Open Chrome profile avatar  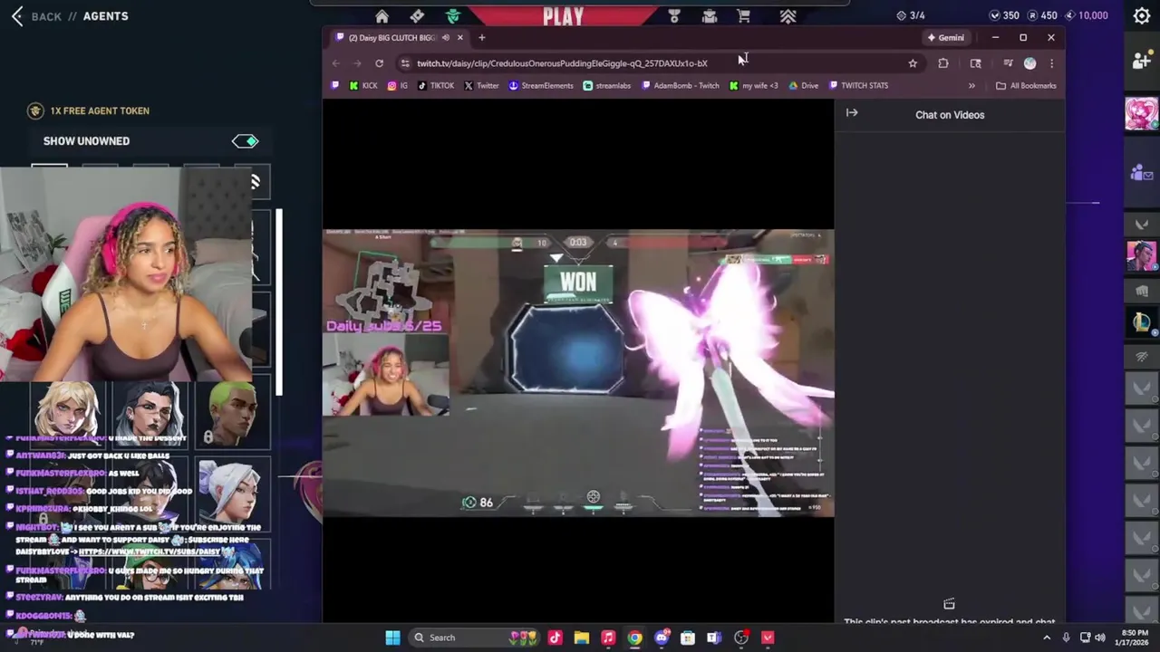[1029, 63]
